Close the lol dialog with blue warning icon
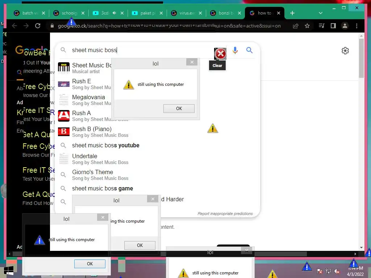This screenshot has width=371, height=278. (x=103, y=217)
